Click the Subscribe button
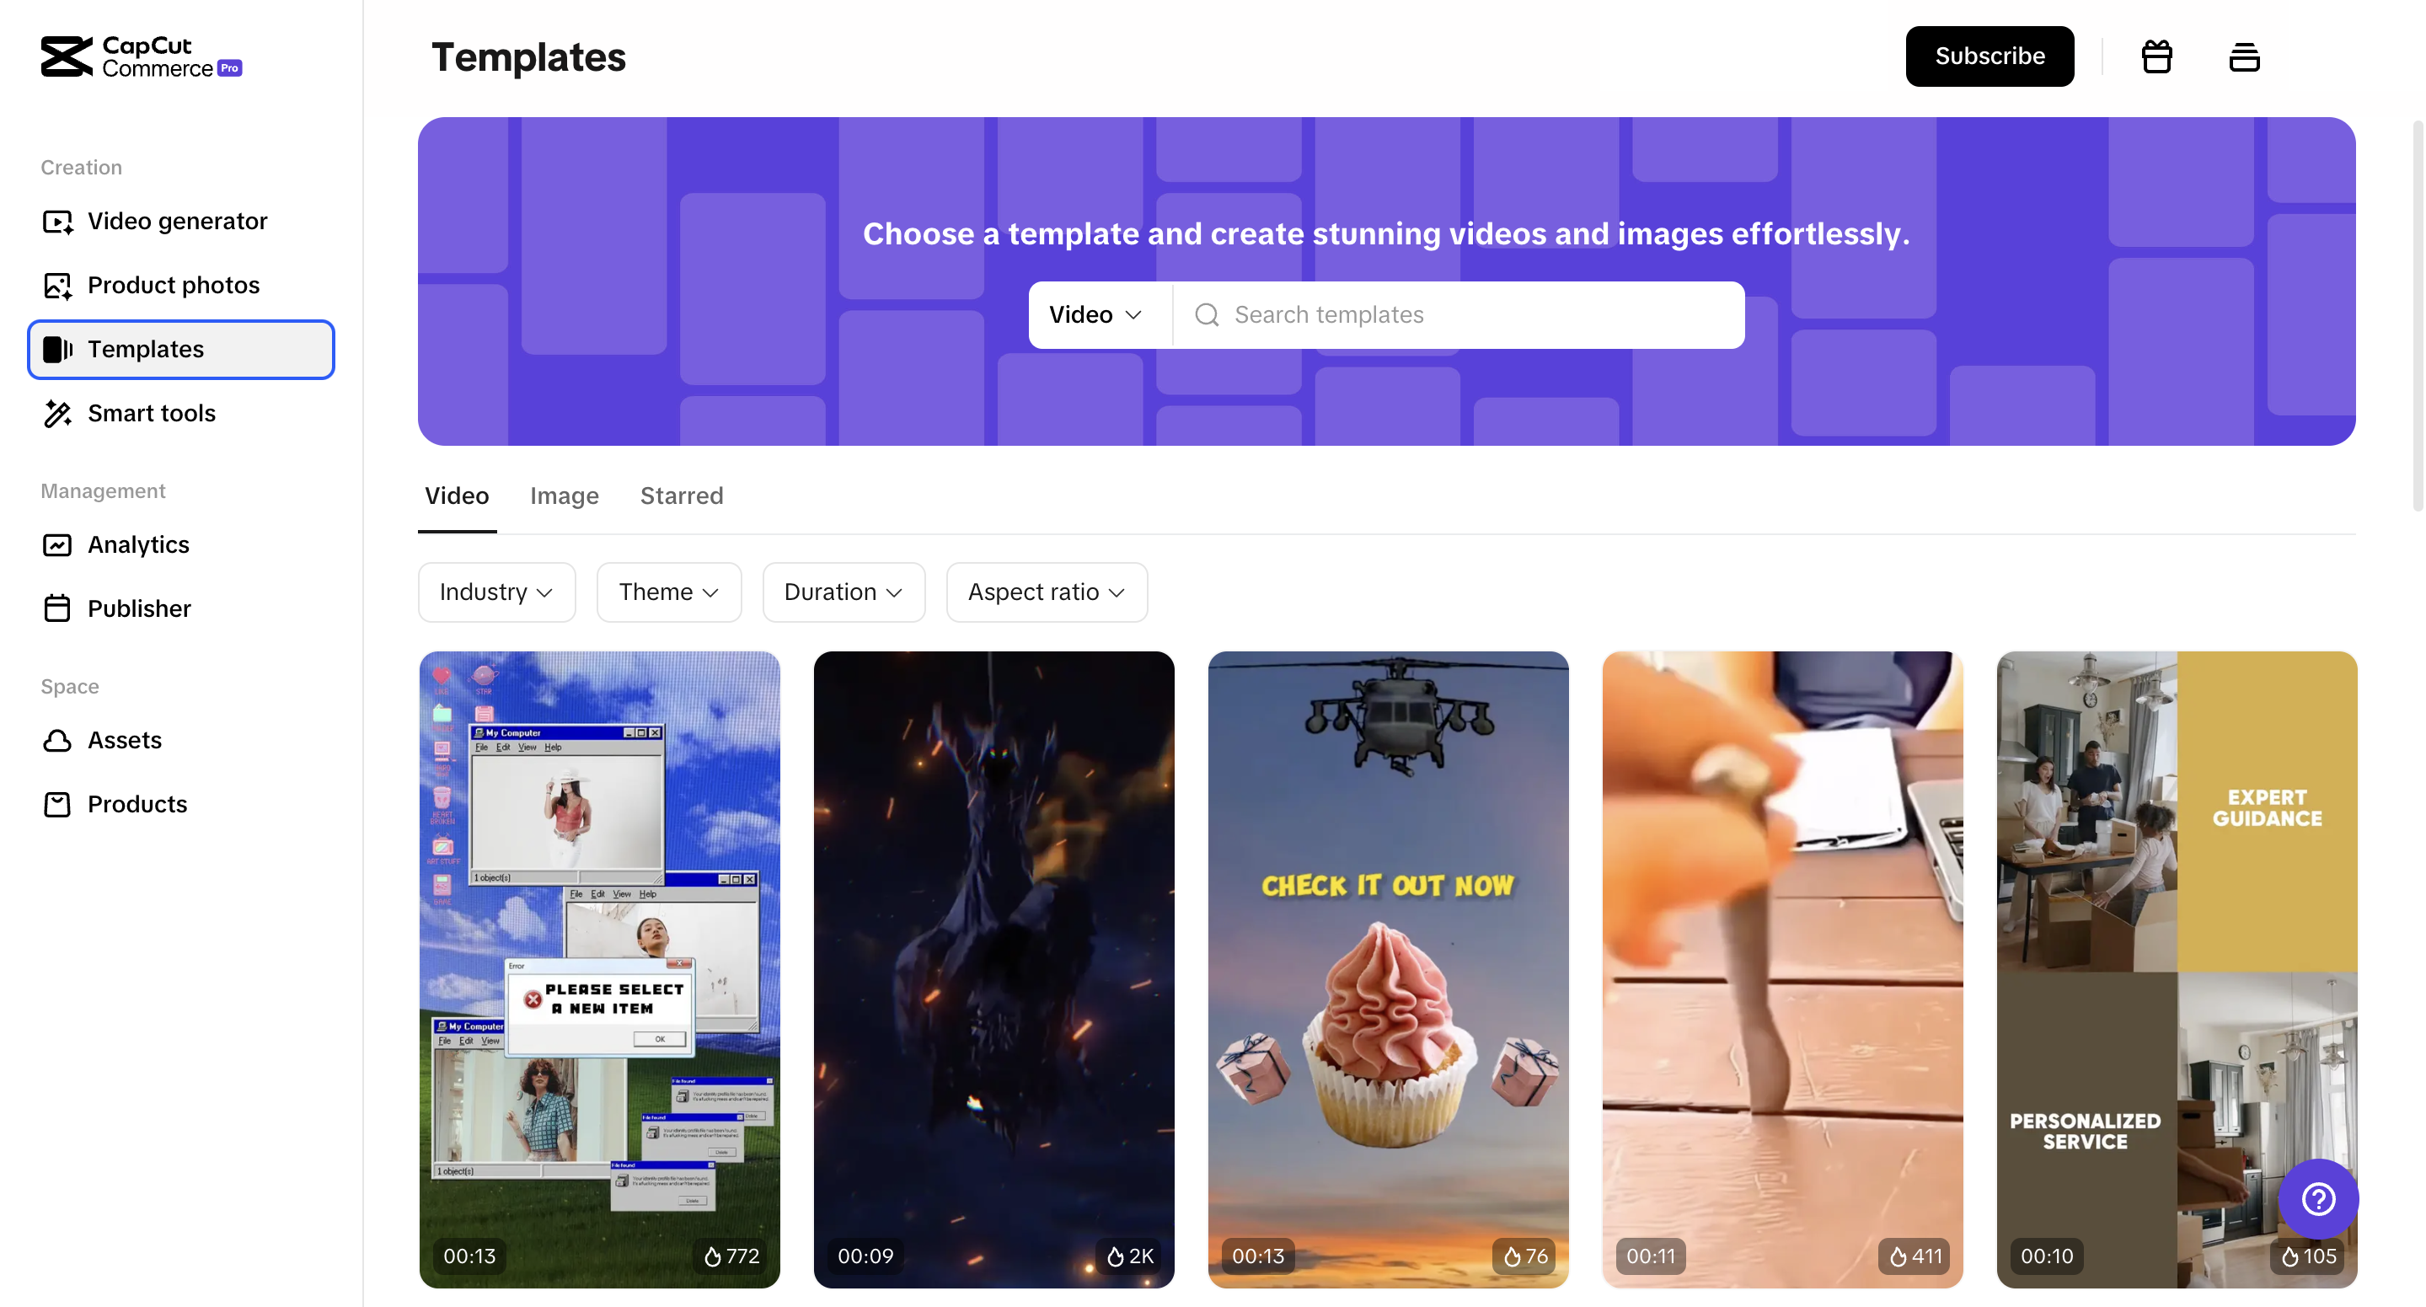 1990,56
